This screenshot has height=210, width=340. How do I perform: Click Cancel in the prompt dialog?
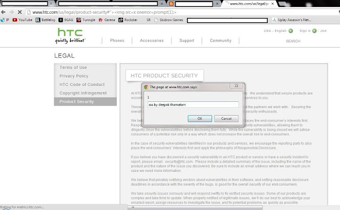pyautogui.click(x=226, y=118)
